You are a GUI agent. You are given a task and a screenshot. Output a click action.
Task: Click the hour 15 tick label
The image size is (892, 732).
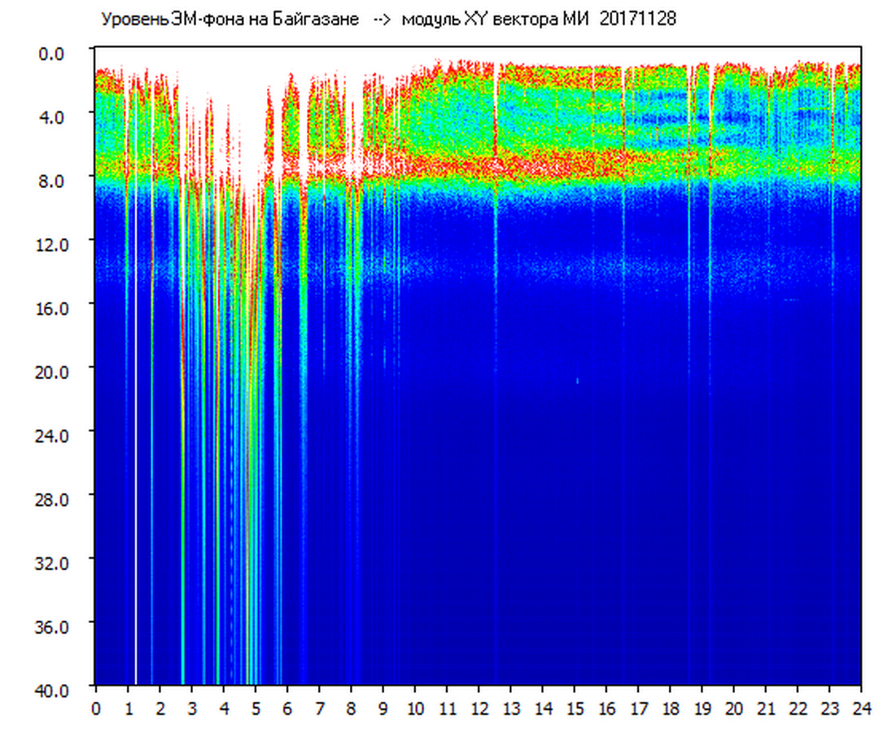tap(575, 708)
